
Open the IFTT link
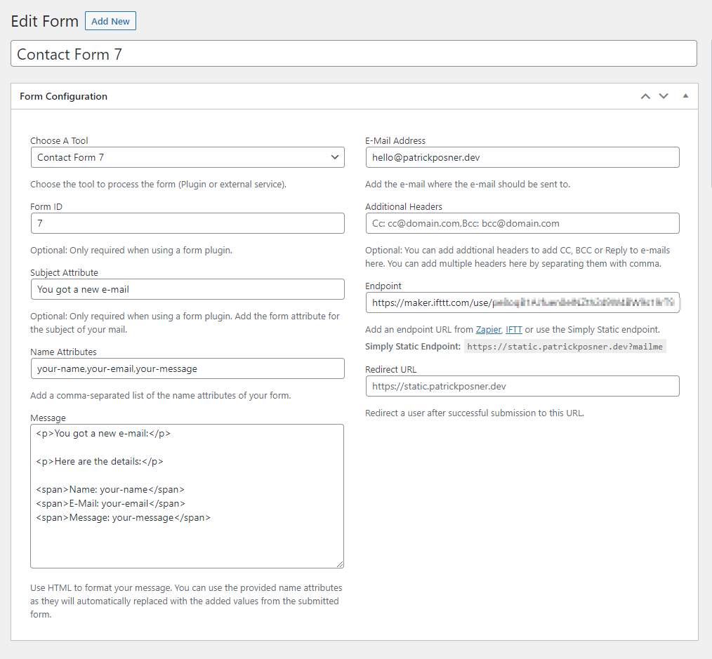point(514,330)
